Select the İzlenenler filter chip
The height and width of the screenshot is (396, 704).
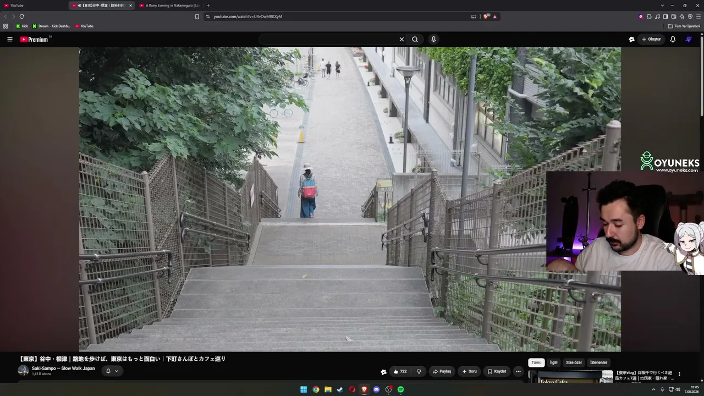point(598,363)
